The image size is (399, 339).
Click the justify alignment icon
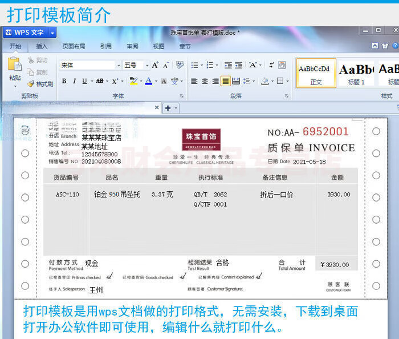point(226,81)
